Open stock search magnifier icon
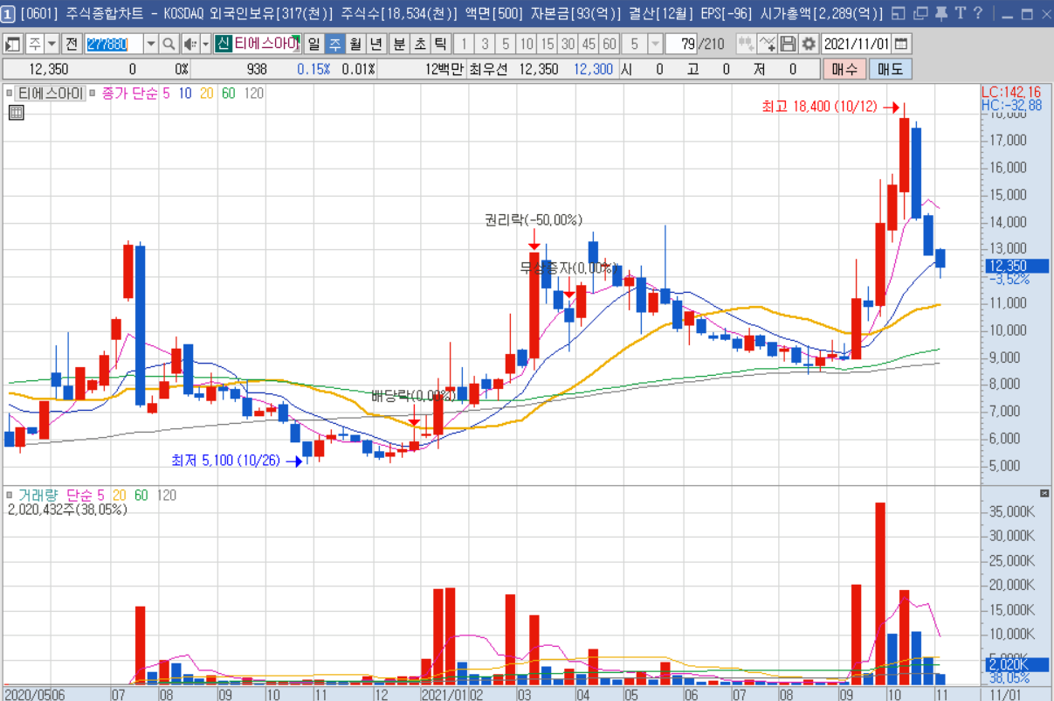The height and width of the screenshot is (701, 1054). (x=169, y=44)
